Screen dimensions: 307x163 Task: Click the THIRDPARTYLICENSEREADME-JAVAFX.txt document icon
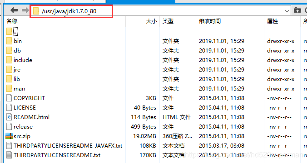tap(9, 146)
